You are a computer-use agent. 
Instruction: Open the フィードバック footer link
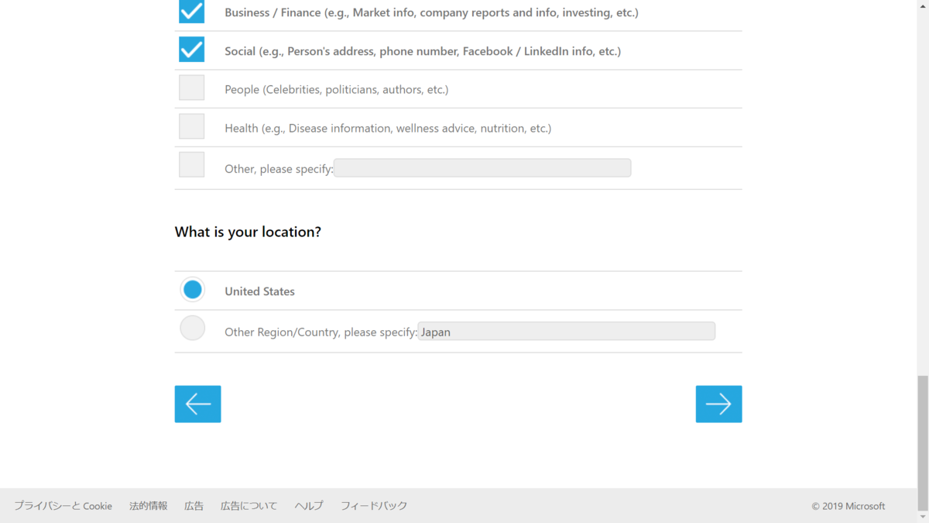click(x=374, y=506)
